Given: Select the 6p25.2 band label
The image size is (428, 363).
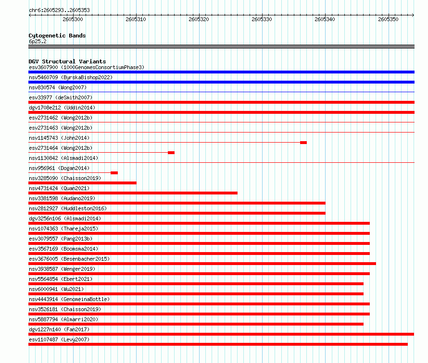Looking at the screenshot, I should tap(38, 41).
